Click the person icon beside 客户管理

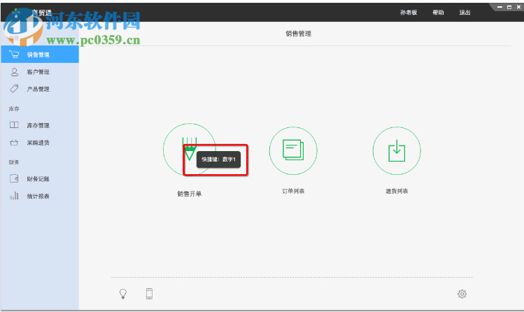click(x=15, y=72)
